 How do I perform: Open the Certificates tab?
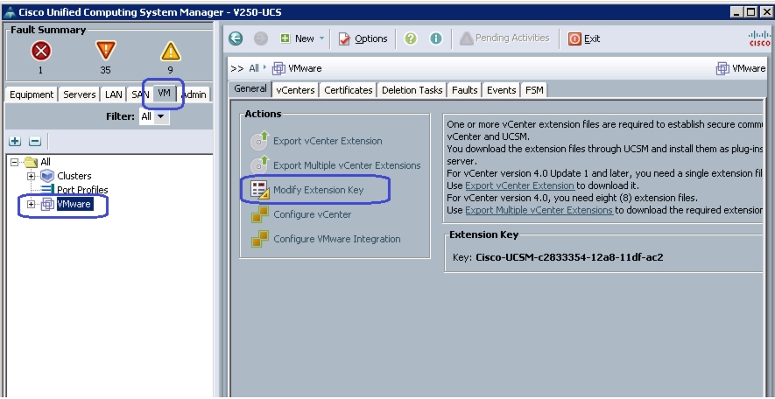tap(348, 90)
